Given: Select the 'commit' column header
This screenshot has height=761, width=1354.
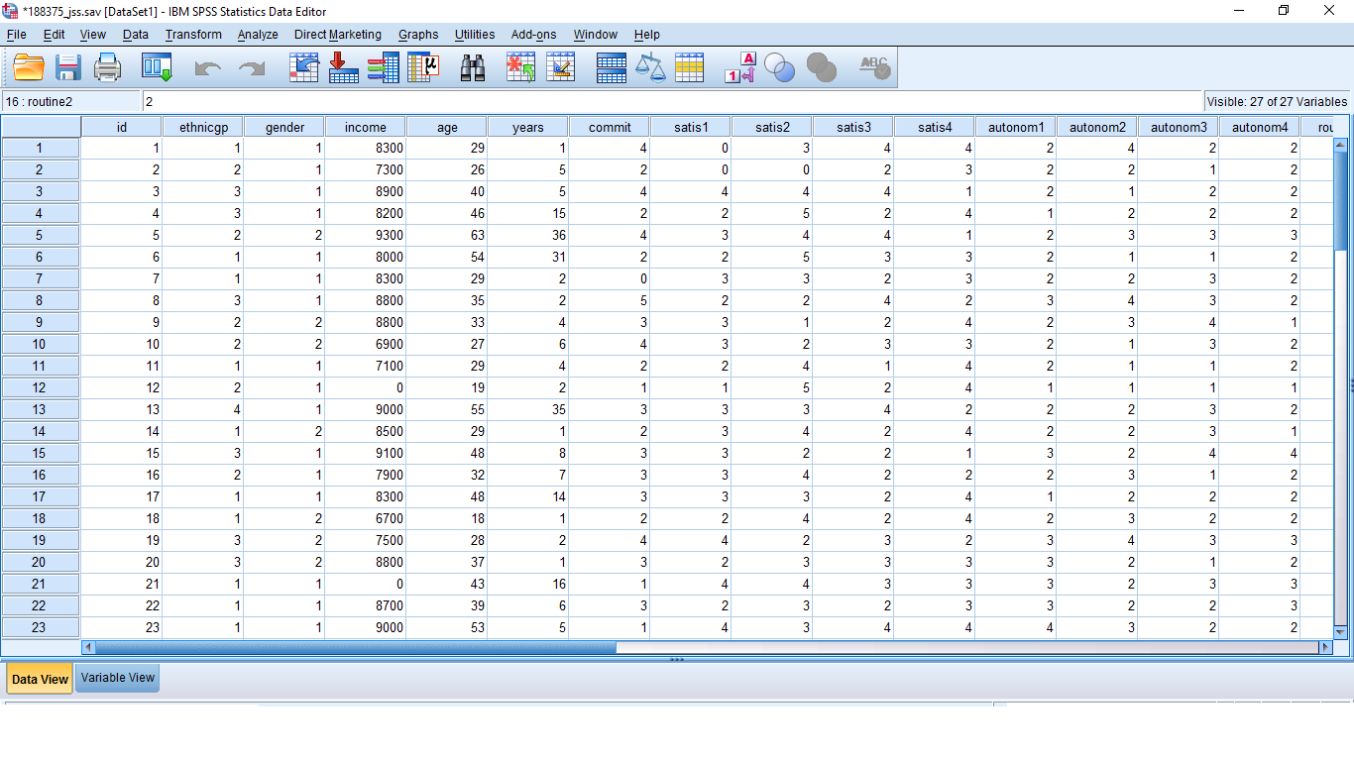Looking at the screenshot, I should pos(610,127).
